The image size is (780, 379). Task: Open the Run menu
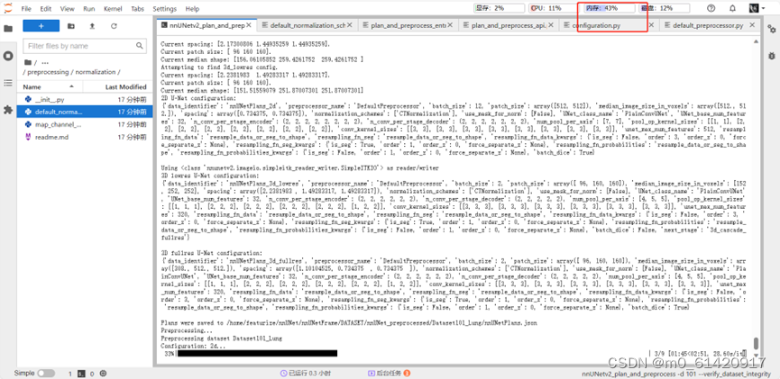pyautogui.click(x=89, y=8)
